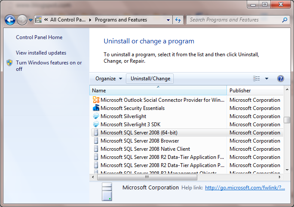Click the Microsoft Security Essentials icon
Image resolution: width=294 pixels, height=207 pixels.
[96, 108]
